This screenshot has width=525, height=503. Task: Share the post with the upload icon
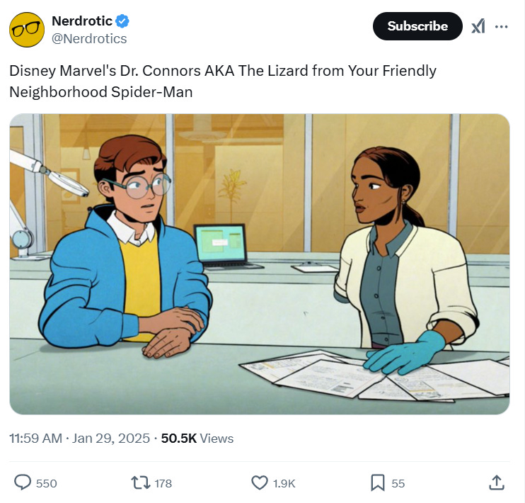point(497,483)
